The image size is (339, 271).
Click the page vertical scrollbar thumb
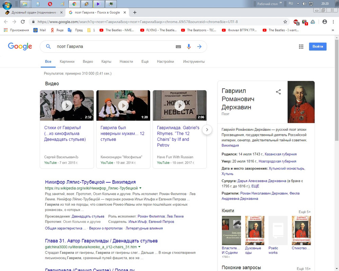(337, 91)
